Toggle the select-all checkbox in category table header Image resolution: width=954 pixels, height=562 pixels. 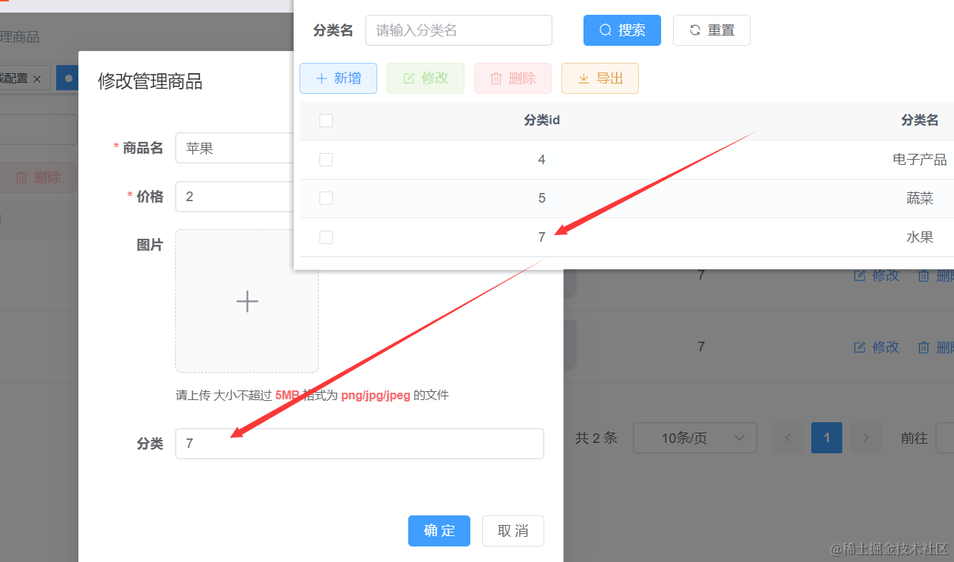pos(326,121)
